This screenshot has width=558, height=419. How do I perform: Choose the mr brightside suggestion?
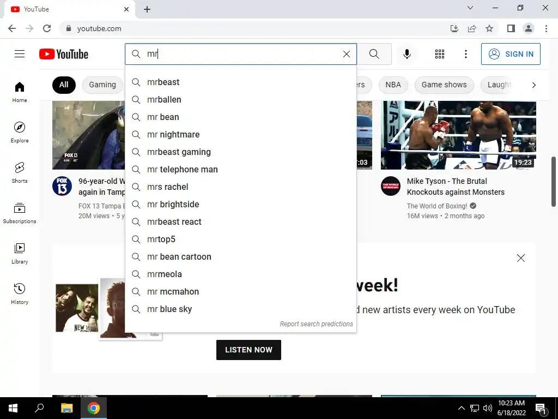(240, 204)
